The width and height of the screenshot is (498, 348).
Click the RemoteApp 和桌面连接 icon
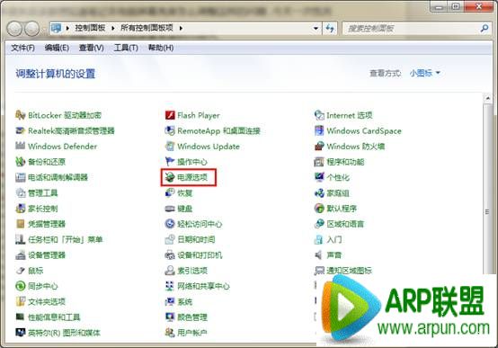coord(170,130)
